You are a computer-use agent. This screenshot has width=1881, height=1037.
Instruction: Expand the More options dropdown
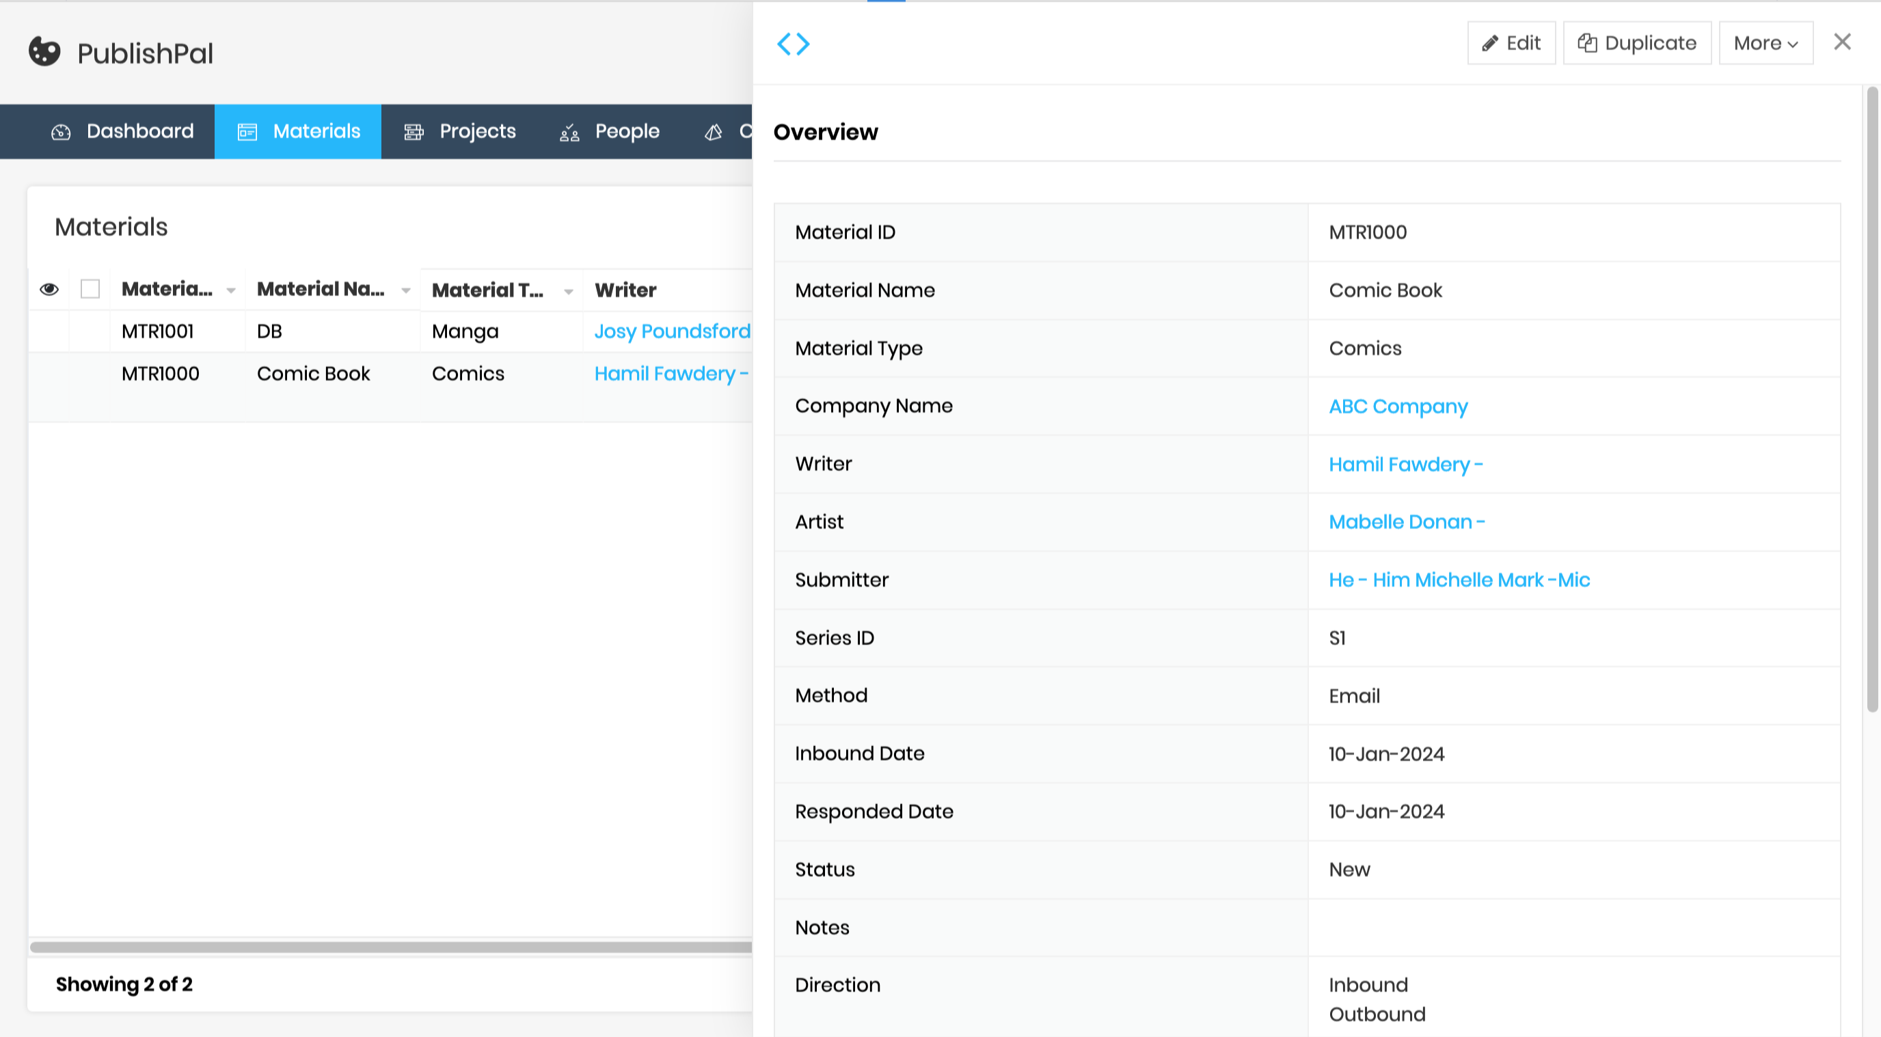(1765, 43)
